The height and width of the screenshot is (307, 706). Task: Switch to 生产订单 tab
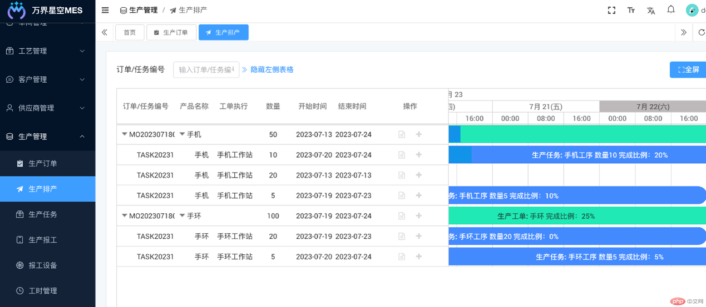[171, 32]
